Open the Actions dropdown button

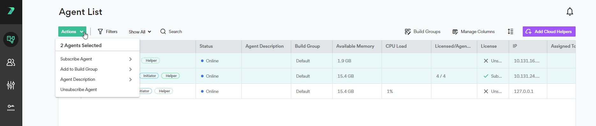pos(72,31)
